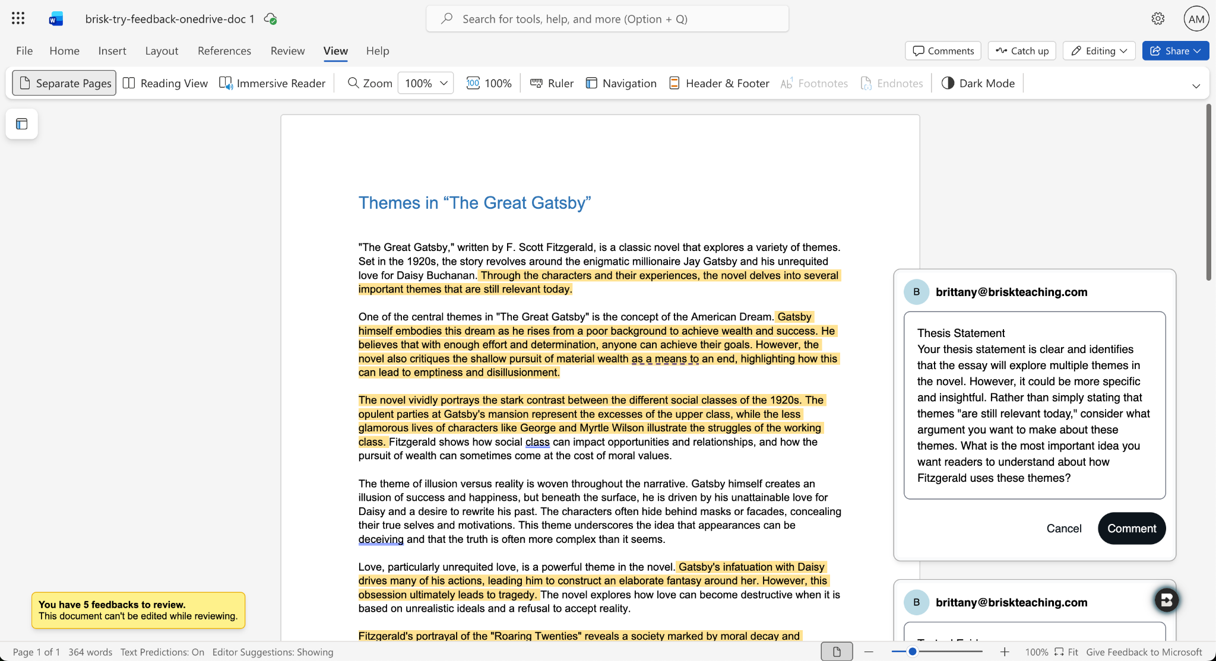Expand the zoom percentage combo box
The height and width of the screenshot is (661, 1216).
426,83
